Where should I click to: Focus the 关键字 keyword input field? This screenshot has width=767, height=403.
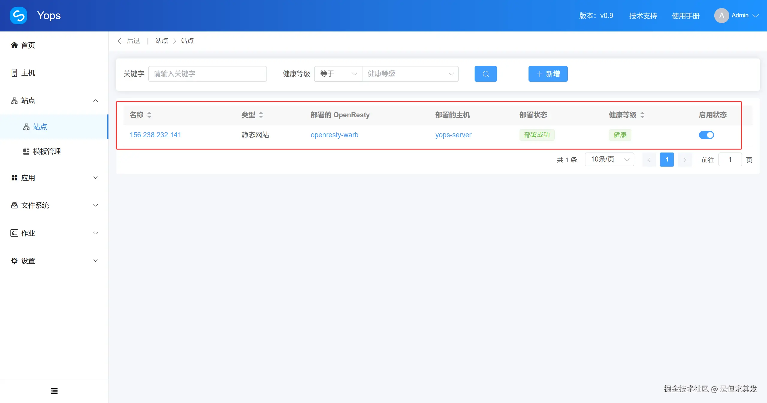tap(207, 74)
